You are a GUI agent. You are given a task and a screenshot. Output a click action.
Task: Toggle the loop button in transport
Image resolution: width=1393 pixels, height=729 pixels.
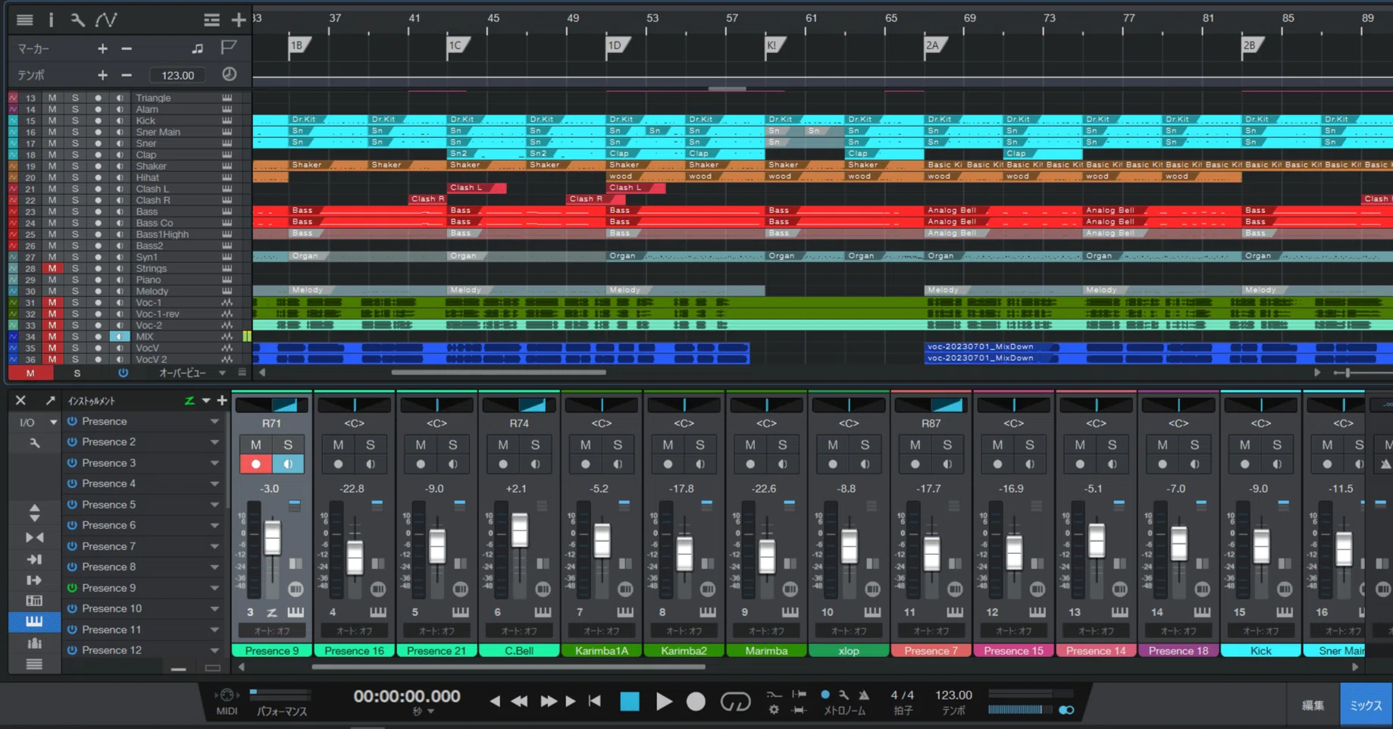[735, 702]
